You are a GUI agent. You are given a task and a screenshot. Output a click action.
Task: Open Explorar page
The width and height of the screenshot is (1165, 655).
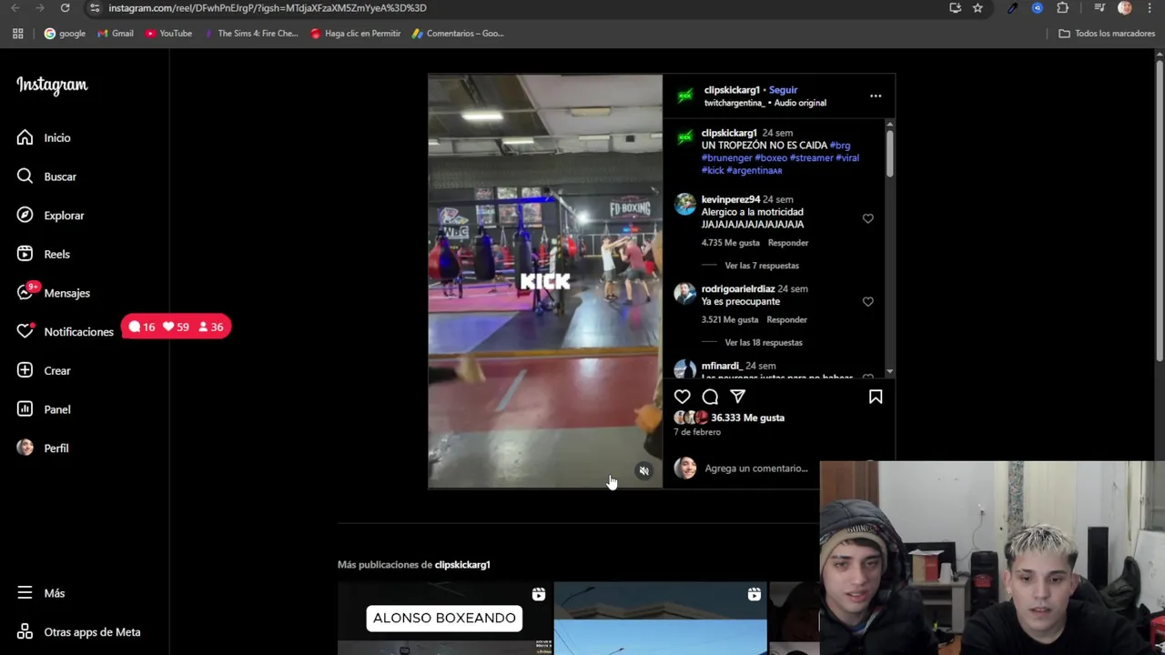pyautogui.click(x=50, y=216)
